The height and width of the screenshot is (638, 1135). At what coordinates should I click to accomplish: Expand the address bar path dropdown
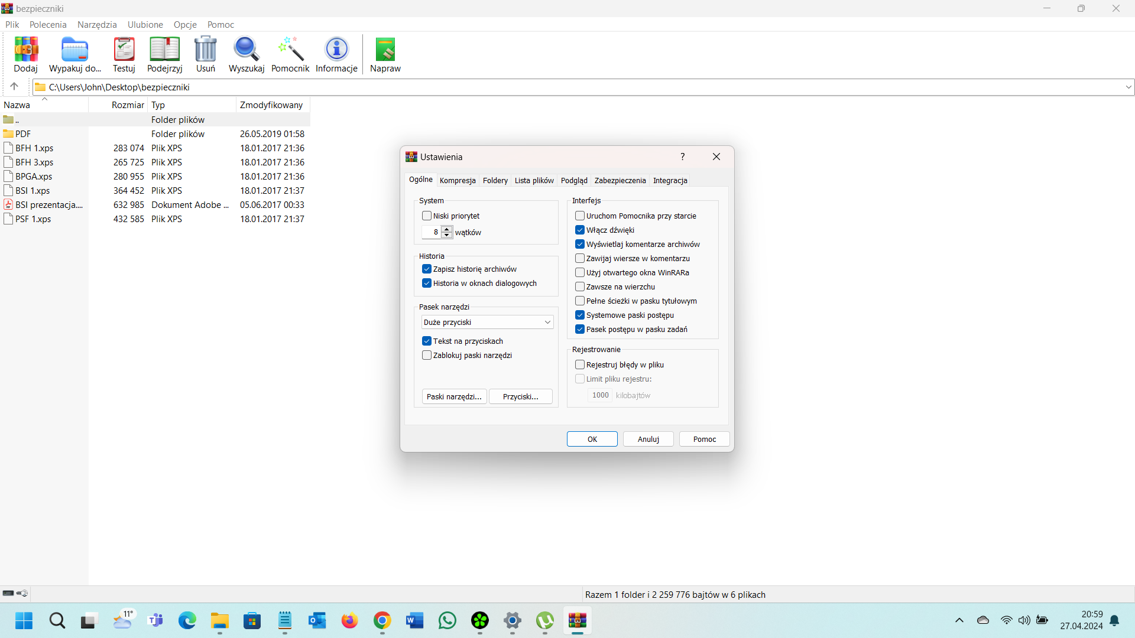tap(1128, 87)
